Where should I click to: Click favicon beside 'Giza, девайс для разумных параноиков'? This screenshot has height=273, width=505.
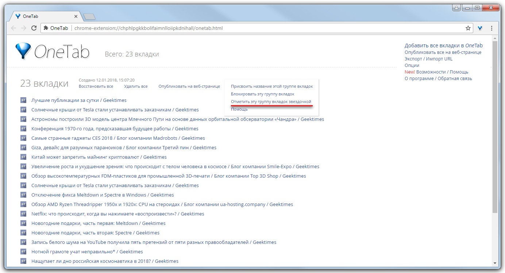coord(23,147)
